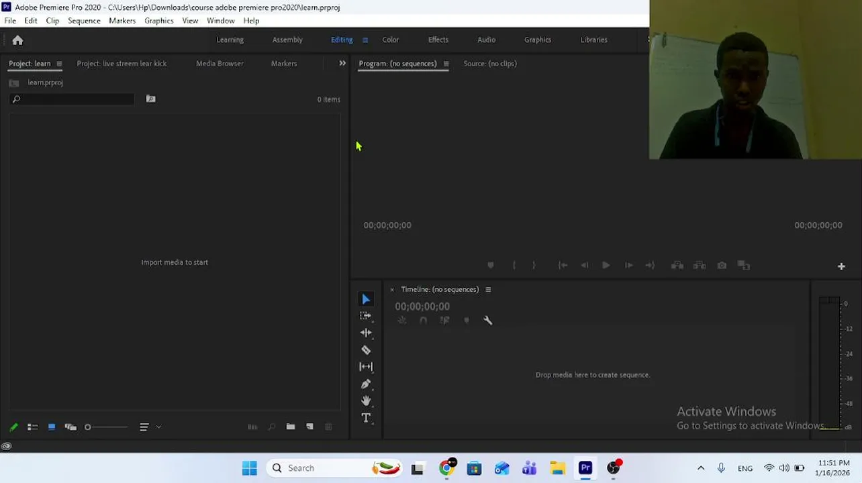Play the Program monitor
The height and width of the screenshot is (483, 862).
tap(606, 266)
